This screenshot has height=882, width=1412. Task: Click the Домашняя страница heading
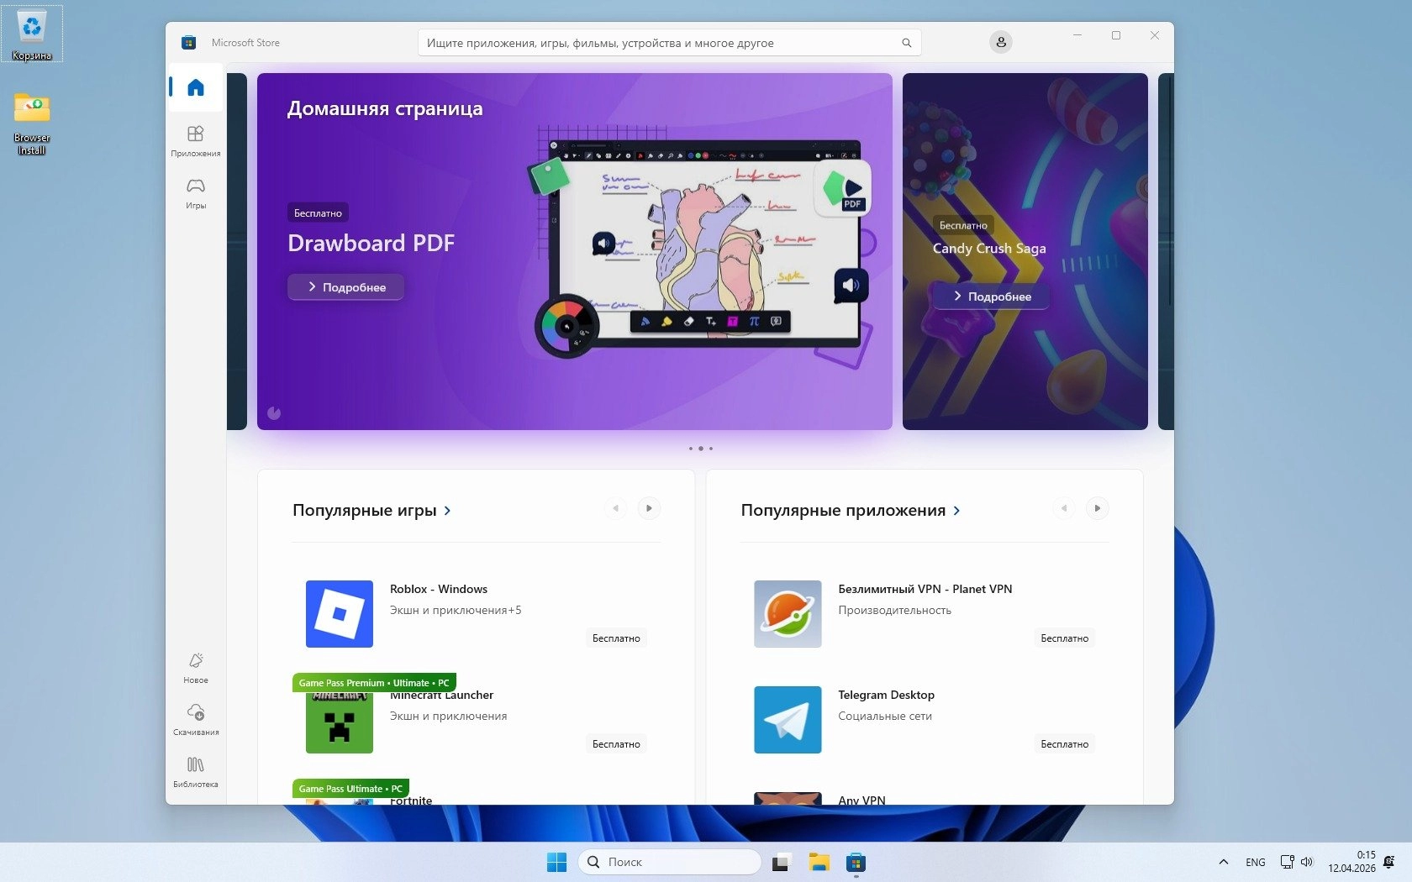click(385, 109)
